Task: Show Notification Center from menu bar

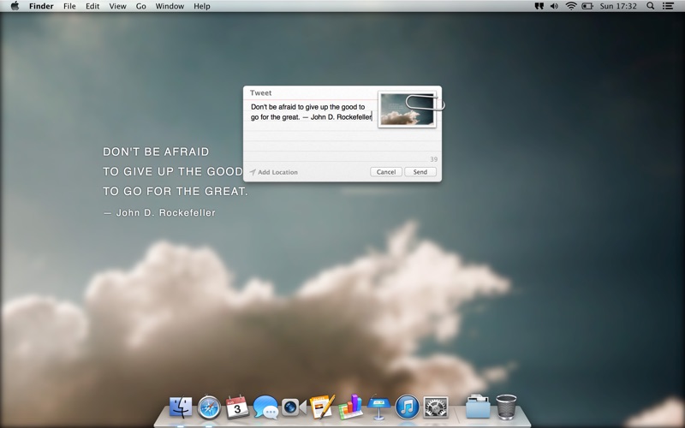Action: (668, 6)
